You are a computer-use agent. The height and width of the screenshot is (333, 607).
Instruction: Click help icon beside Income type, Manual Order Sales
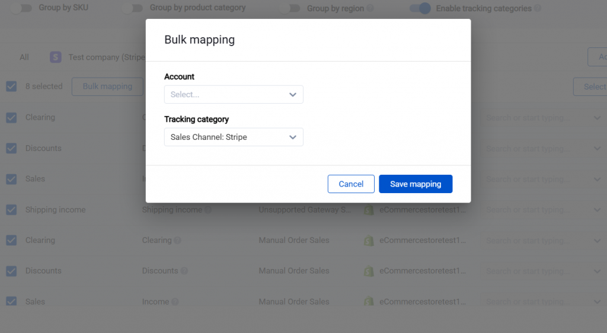tap(175, 302)
